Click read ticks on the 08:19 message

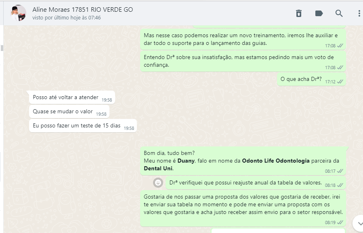340,222
